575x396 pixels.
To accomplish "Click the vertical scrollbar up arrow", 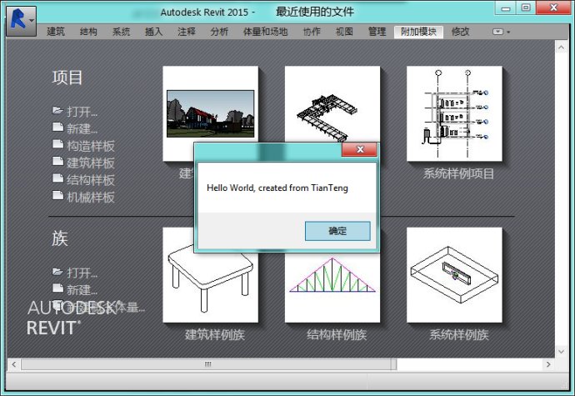I will (x=561, y=48).
